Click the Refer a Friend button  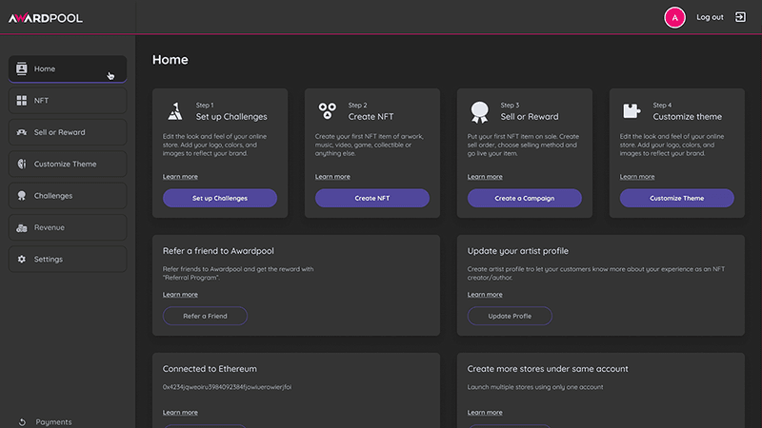(x=205, y=316)
